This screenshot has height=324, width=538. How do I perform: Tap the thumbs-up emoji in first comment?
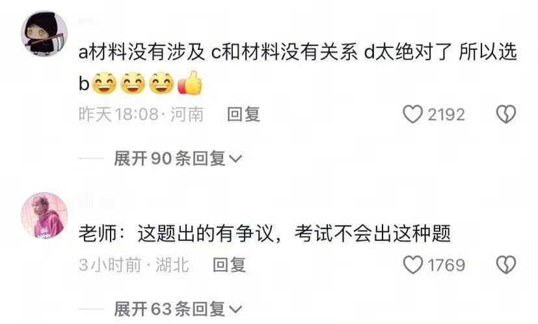(190, 83)
